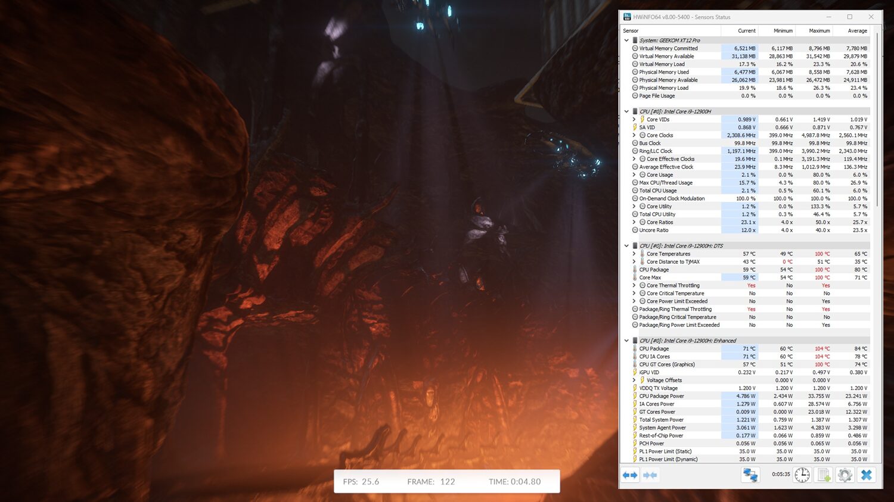Screen dimensions: 894x502
Task: Collapse the System: GEEKOM XT12 Pro group
Action: pyautogui.click(x=626, y=40)
